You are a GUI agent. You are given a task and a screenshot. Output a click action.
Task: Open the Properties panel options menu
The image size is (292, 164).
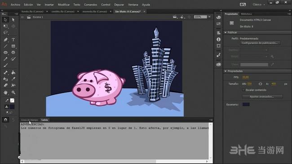click(x=289, y=14)
